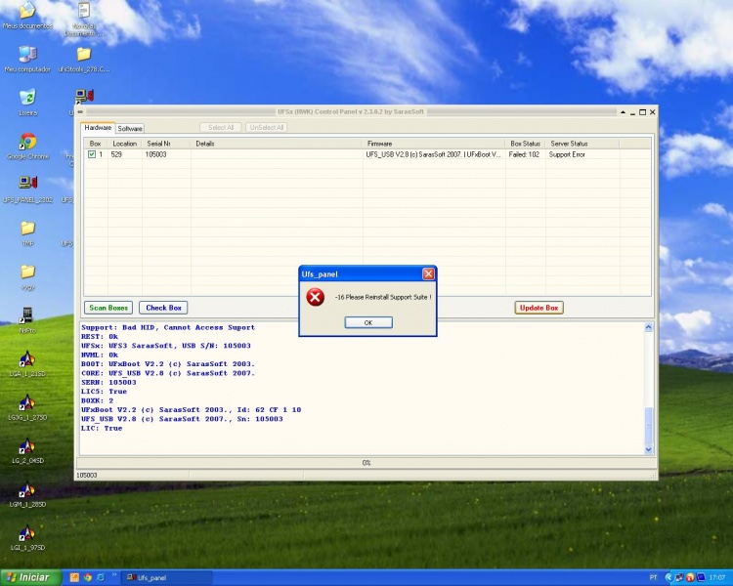
Task: Open the Novo Documento text file icon
Action: 84,19
